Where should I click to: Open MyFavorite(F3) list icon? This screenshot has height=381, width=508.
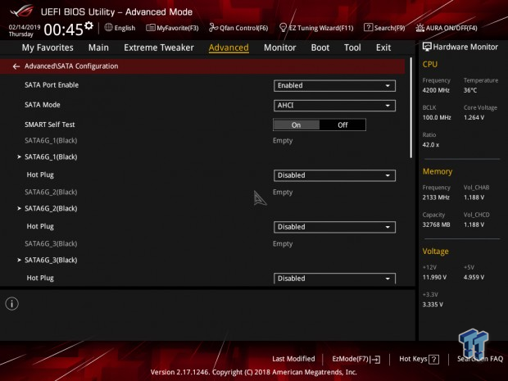150,28
